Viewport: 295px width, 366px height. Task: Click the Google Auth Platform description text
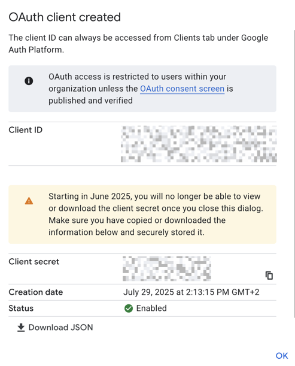coord(138,44)
